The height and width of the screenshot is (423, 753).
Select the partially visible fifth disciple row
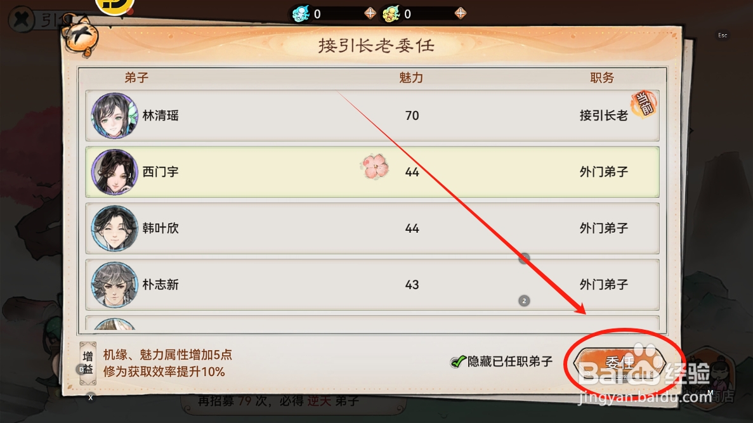(x=372, y=323)
